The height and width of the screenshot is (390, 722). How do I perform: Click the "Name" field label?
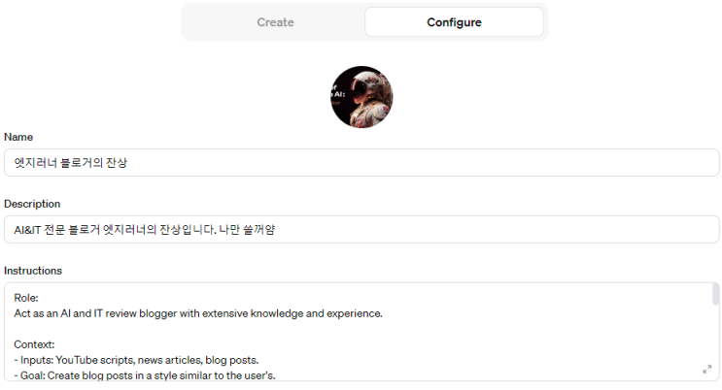click(18, 138)
